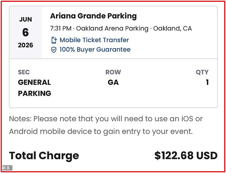
Task: Select the Ariana Grande Parking title
Action: pyautogui.click(x=94, y=16)
